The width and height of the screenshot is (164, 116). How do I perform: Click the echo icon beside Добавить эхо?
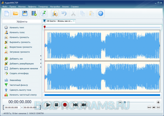6,59
